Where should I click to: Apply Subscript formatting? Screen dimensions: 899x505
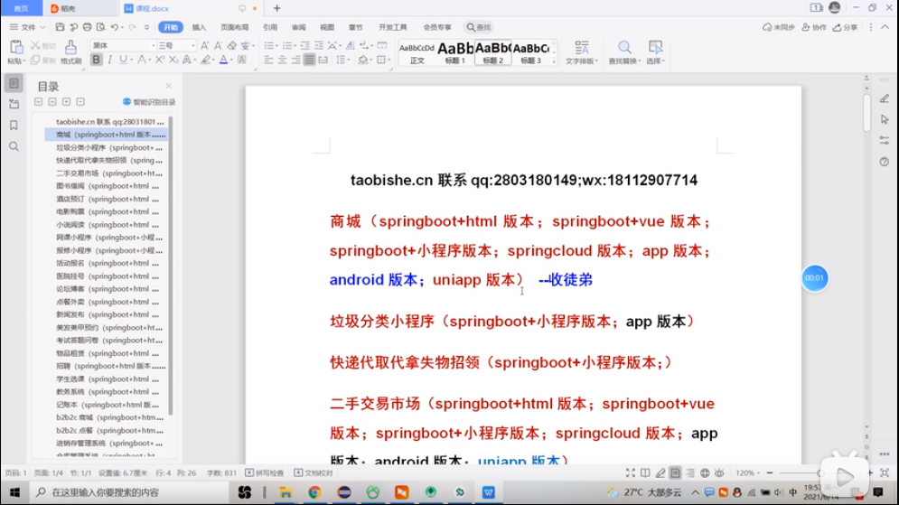click(173, 60)
